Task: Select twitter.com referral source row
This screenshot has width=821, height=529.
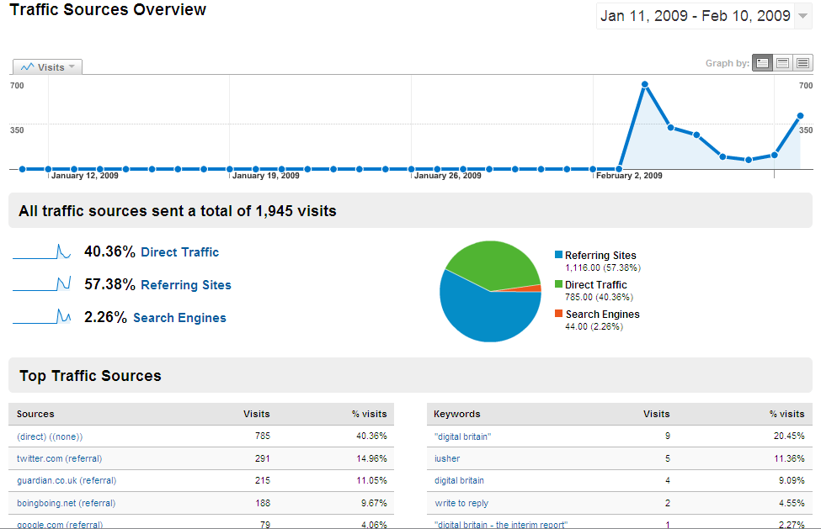Action: tap(59, 458)
